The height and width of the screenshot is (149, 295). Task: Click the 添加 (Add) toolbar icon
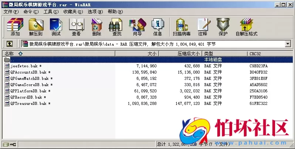15,27
